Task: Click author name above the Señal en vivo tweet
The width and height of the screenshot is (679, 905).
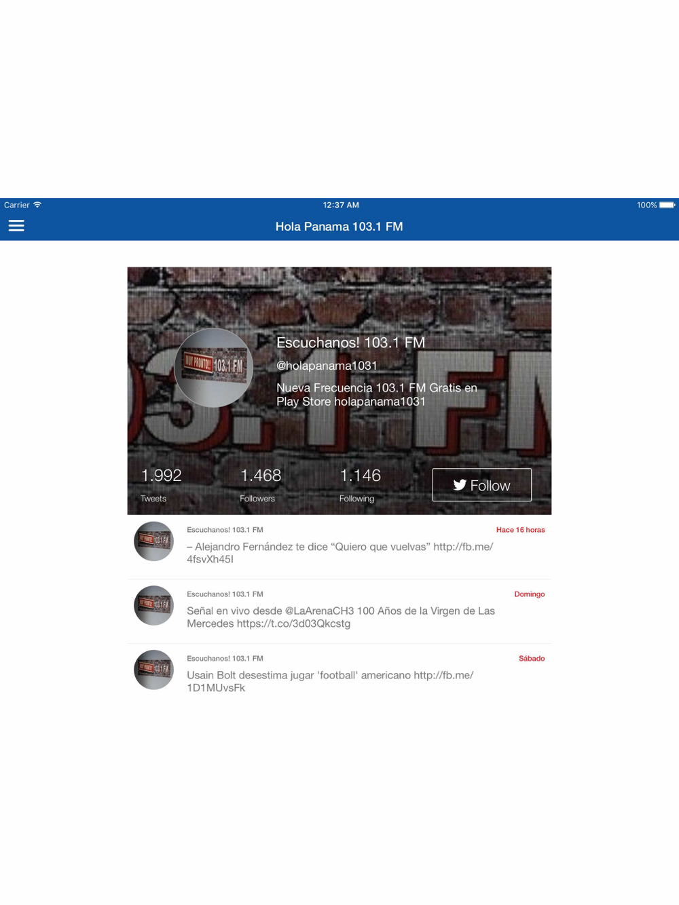Action: tap(225, 594)
